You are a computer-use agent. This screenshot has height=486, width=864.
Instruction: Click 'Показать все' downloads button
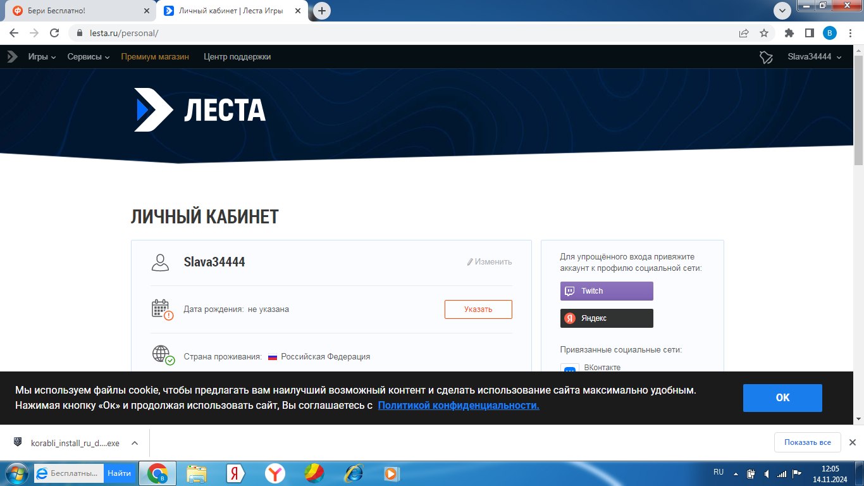808,442
